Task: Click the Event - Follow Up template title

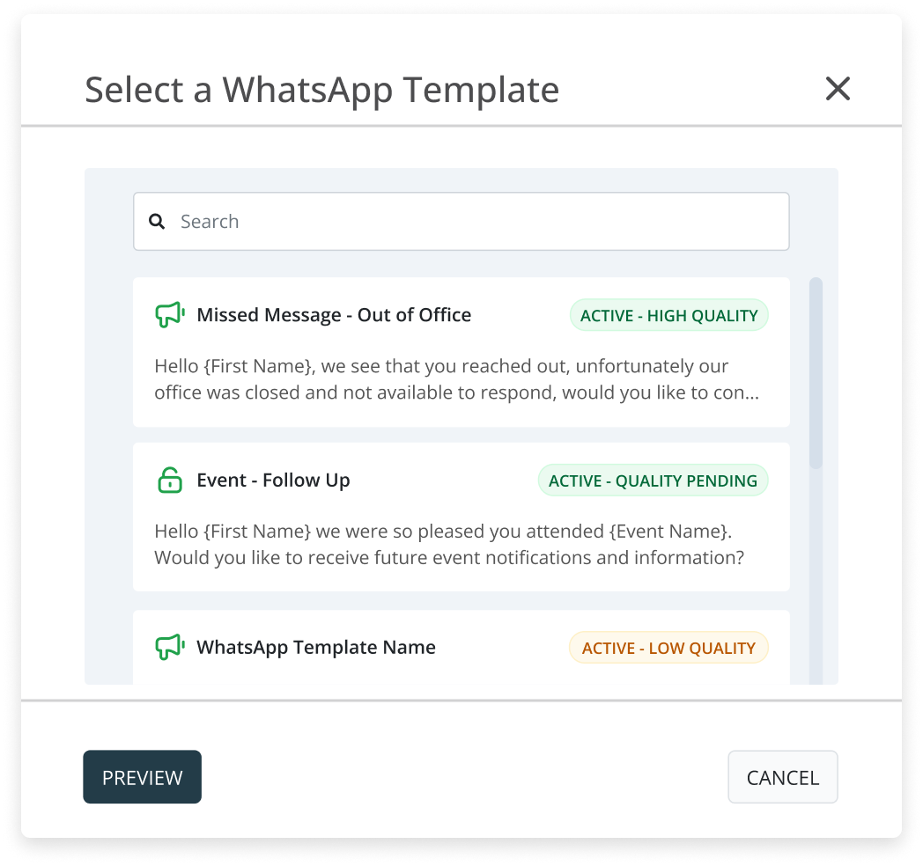Action: [273, 480]
